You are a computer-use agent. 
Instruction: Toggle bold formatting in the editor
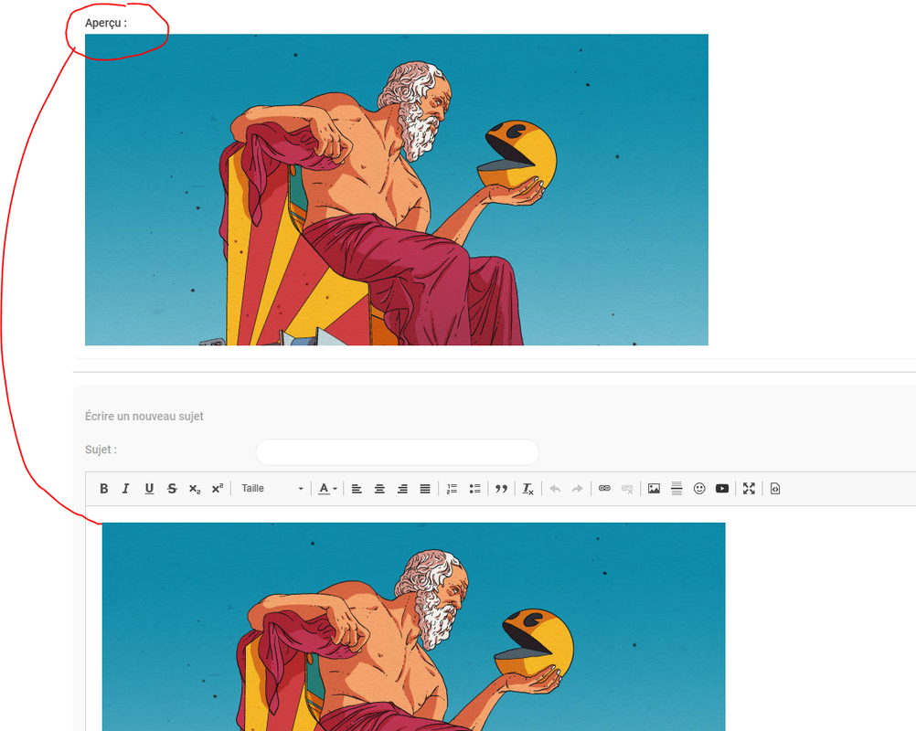point(103,489)
